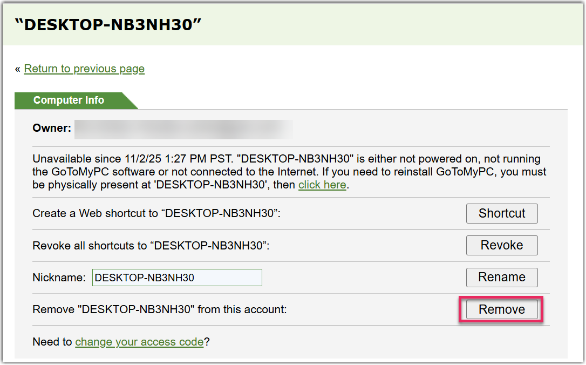This screenshot has width=586, height=365.
Task: Click the Rename button
Action: coord(502,278)
